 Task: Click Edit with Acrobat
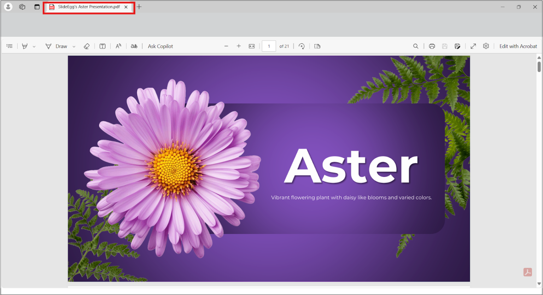[518, 46]
